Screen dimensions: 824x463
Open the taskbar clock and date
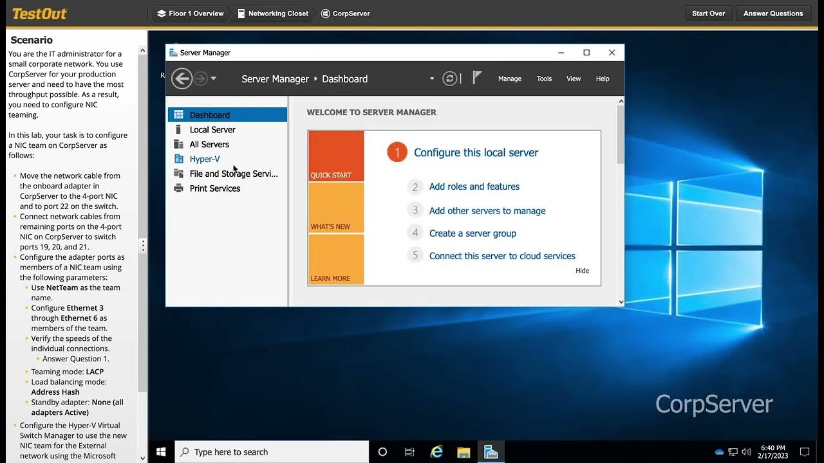point(772,452)
